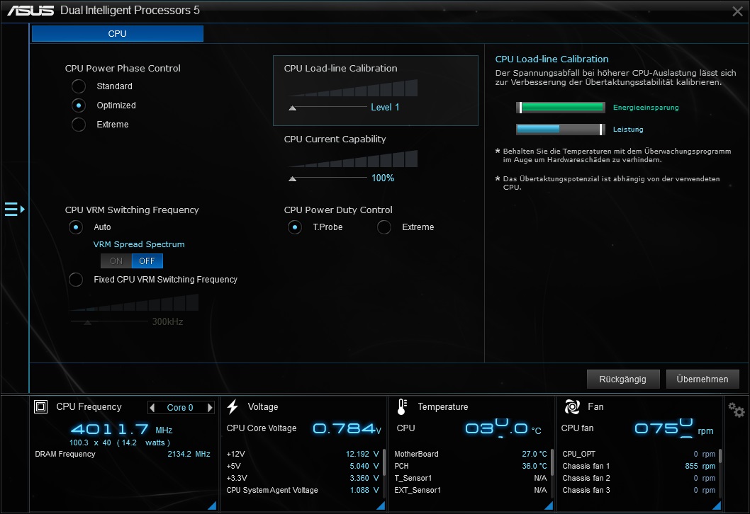Viewport: 750px width, 514px height.
Task: Click the T_Sensor1 temperature row
Action: 471,478
